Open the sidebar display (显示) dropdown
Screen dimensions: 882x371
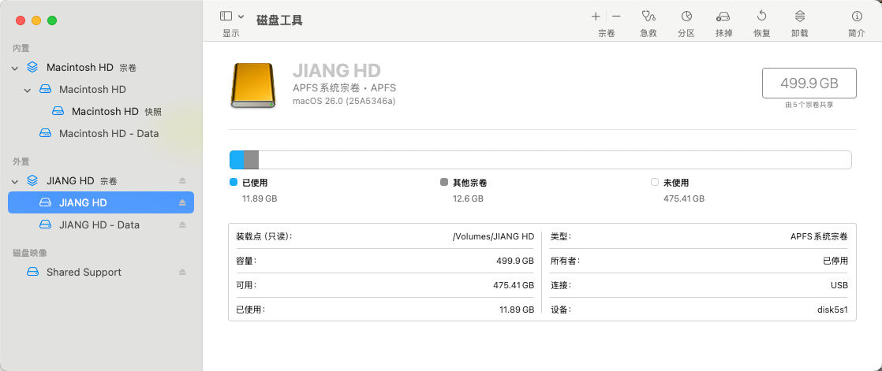point(231,17)
